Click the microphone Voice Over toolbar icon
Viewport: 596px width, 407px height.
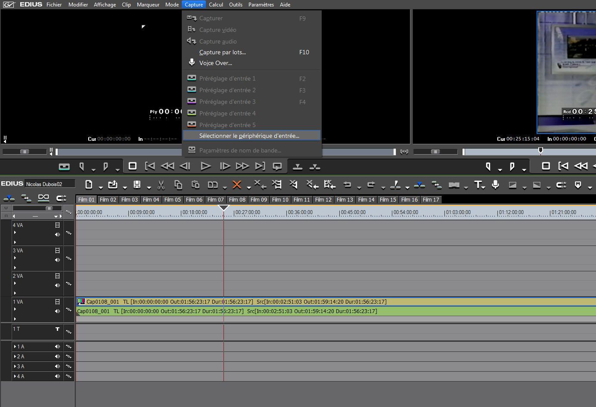point(496,184)
